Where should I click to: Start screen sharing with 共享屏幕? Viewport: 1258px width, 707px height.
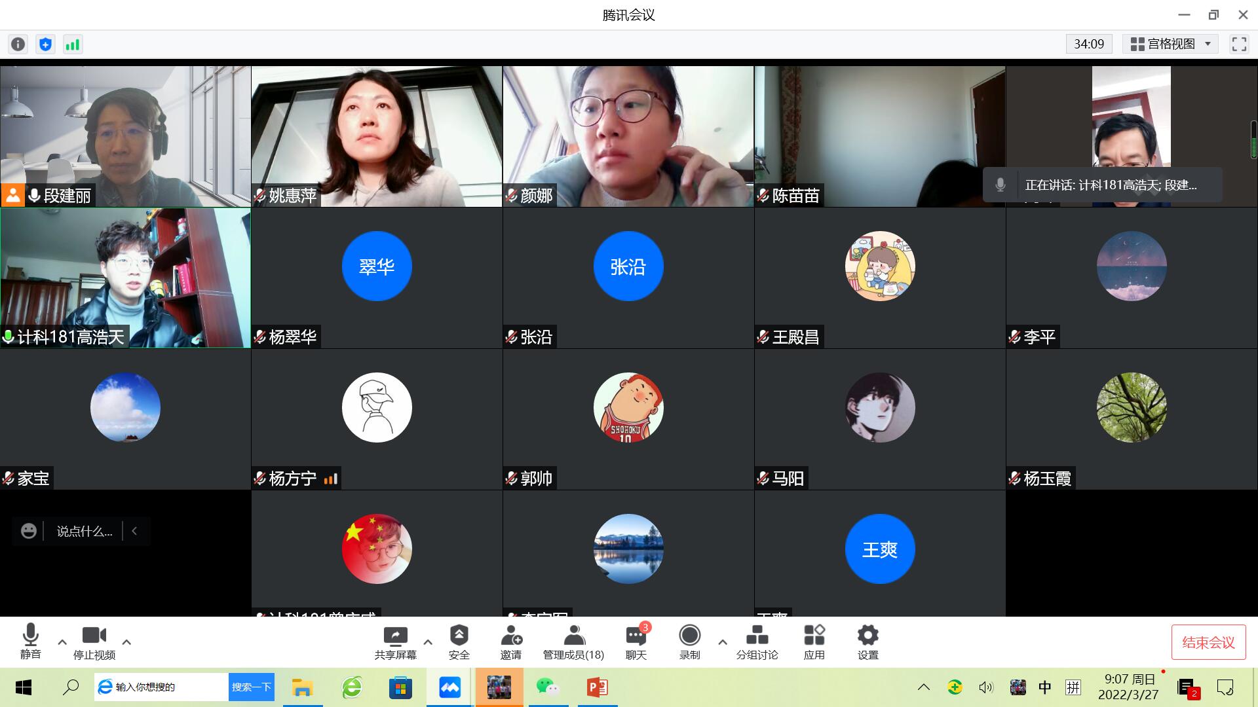pyautogui.click(x=395, y=642)
